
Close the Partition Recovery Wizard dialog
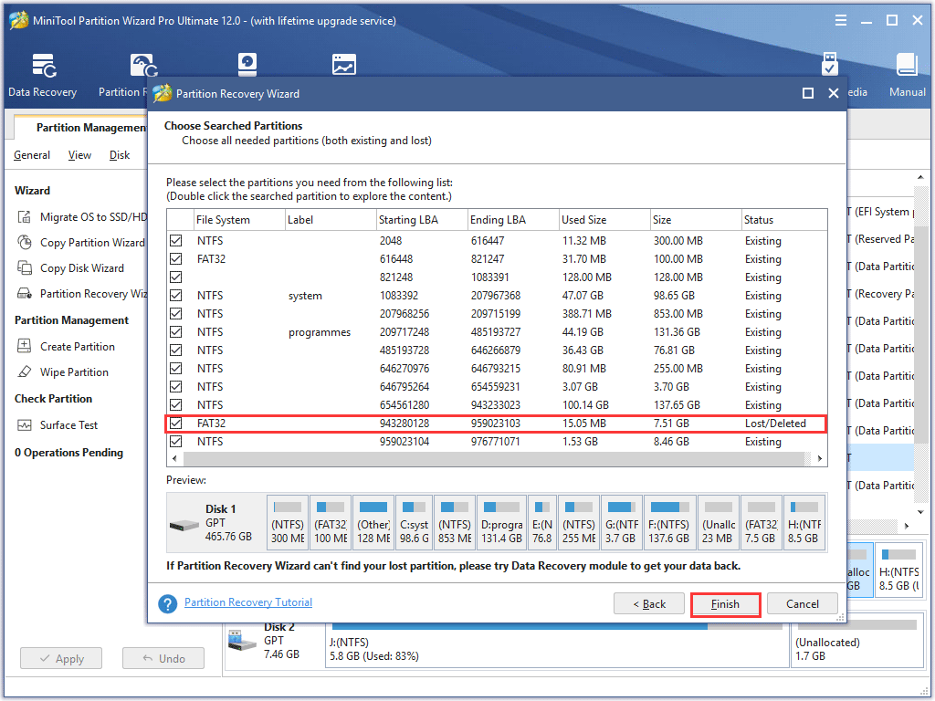pyautogui.click(x=834, y=94)
